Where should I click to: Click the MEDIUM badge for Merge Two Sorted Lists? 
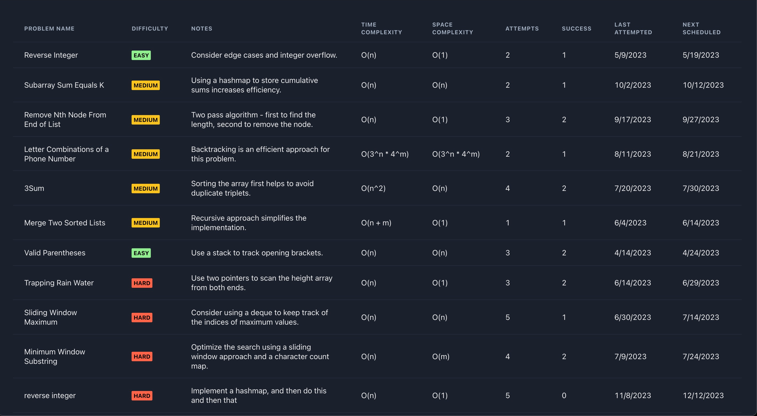[146, 223]
